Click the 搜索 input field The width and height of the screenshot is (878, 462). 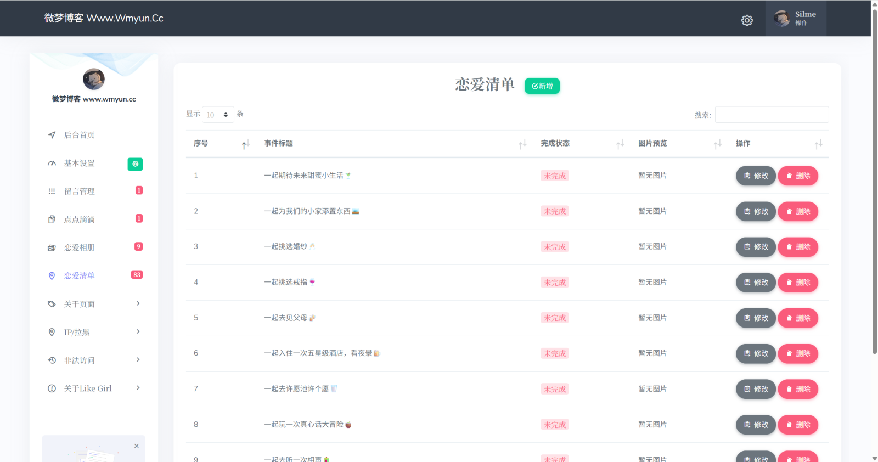click(x=772, y=115)
